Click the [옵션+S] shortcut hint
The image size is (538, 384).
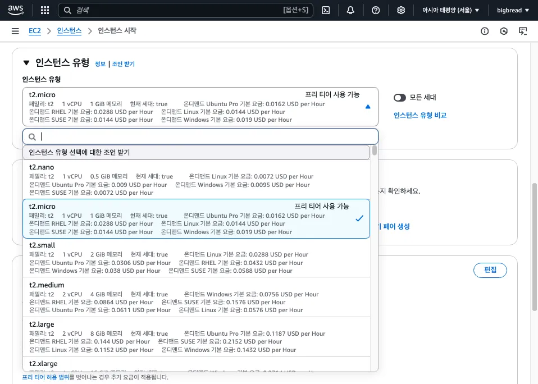[296, 10]
